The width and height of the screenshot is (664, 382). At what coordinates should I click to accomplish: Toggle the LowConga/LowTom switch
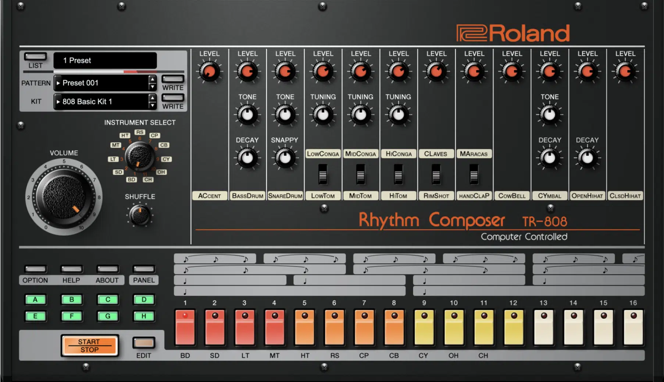pos(323,174)
